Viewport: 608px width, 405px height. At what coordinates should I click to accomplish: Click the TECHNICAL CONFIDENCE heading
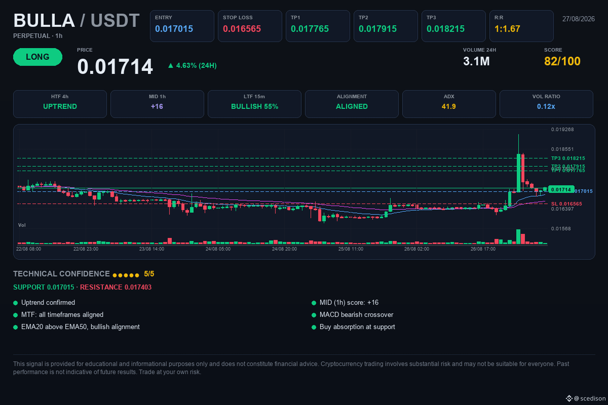(x=62, y=274)
